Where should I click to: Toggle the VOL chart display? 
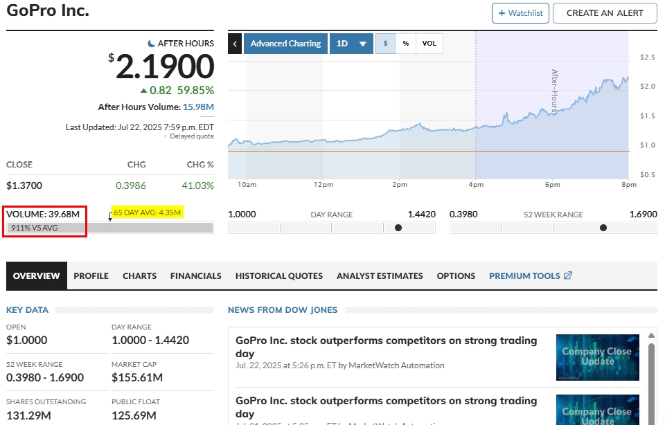coord(429,44)
